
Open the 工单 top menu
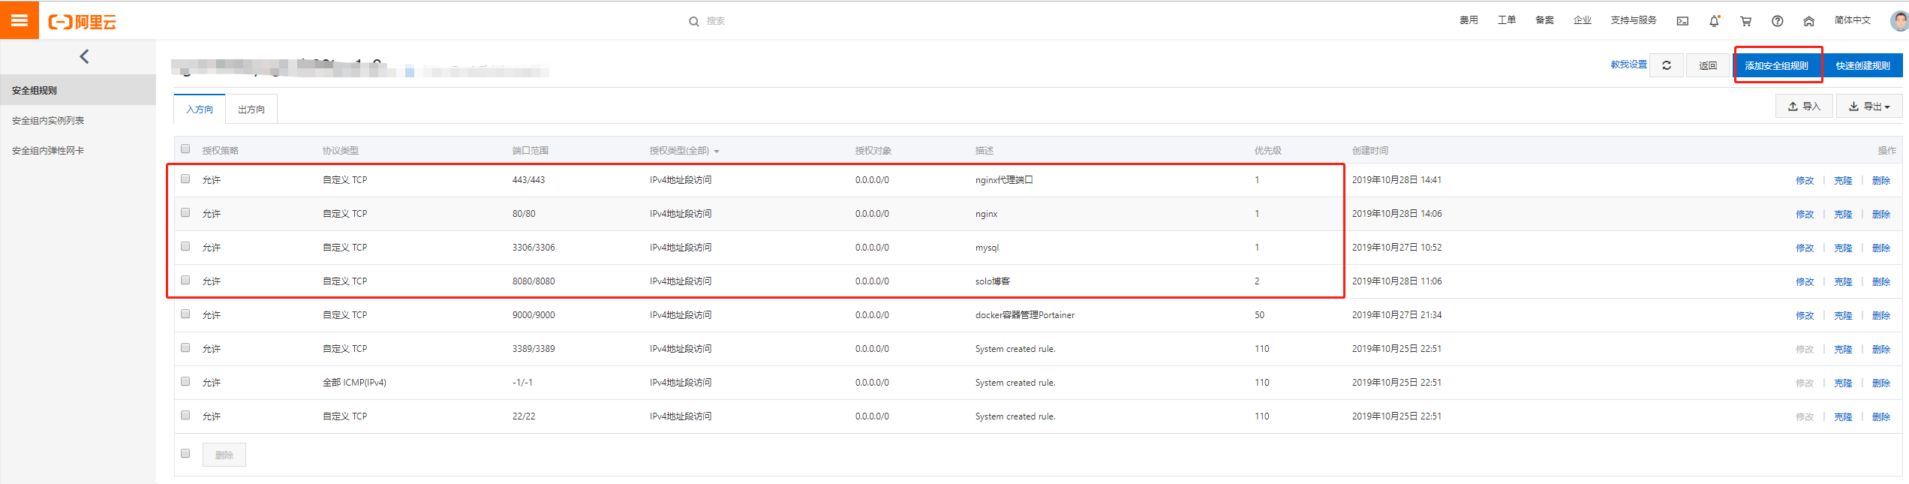[x=1506, y=20]
